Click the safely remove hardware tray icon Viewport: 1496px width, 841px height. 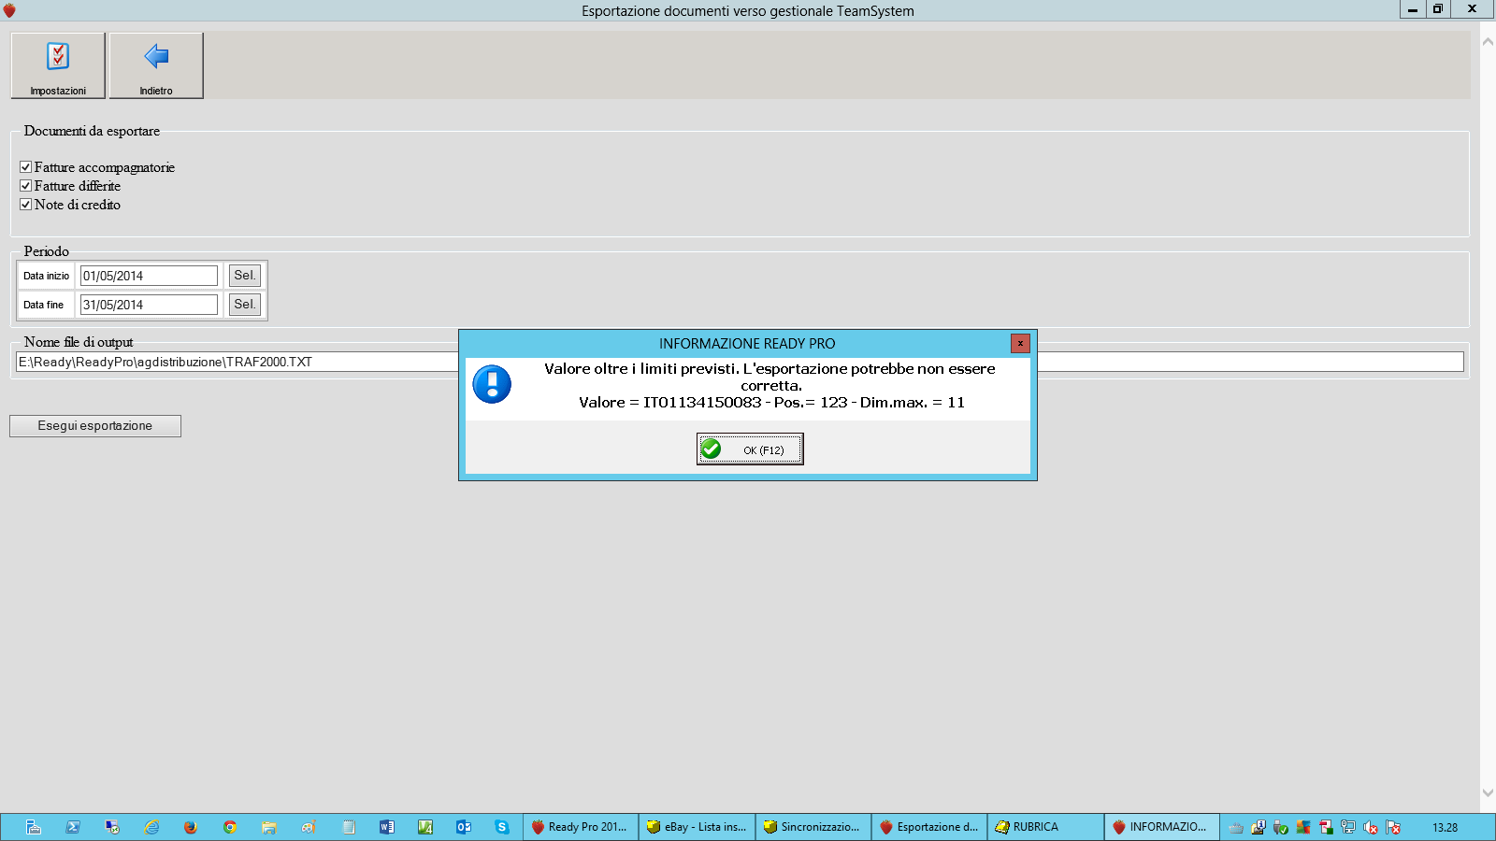(1281, 827)
